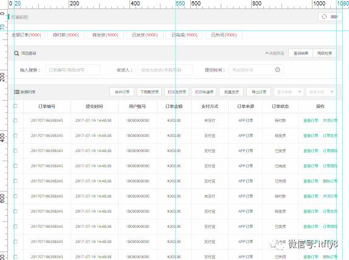
Task: Click the 打印快递单 button
Action: [x=204, y=92]
